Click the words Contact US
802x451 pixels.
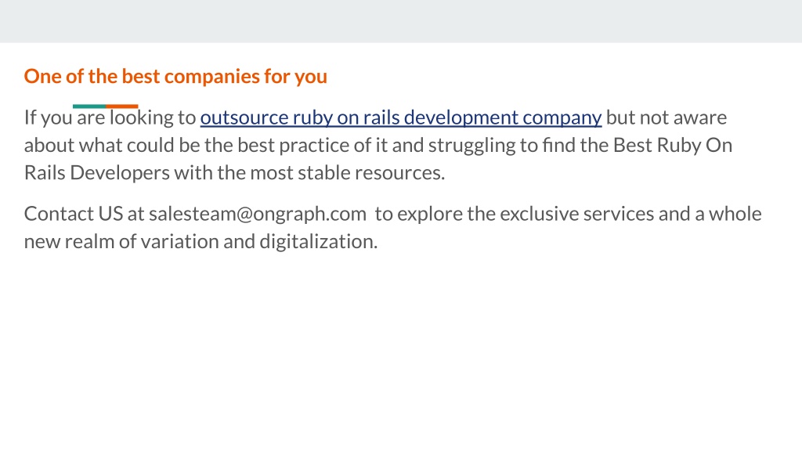click(74, 214)
